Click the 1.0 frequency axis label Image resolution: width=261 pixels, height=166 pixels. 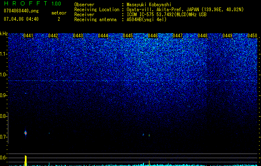click(x=3, y=75)
